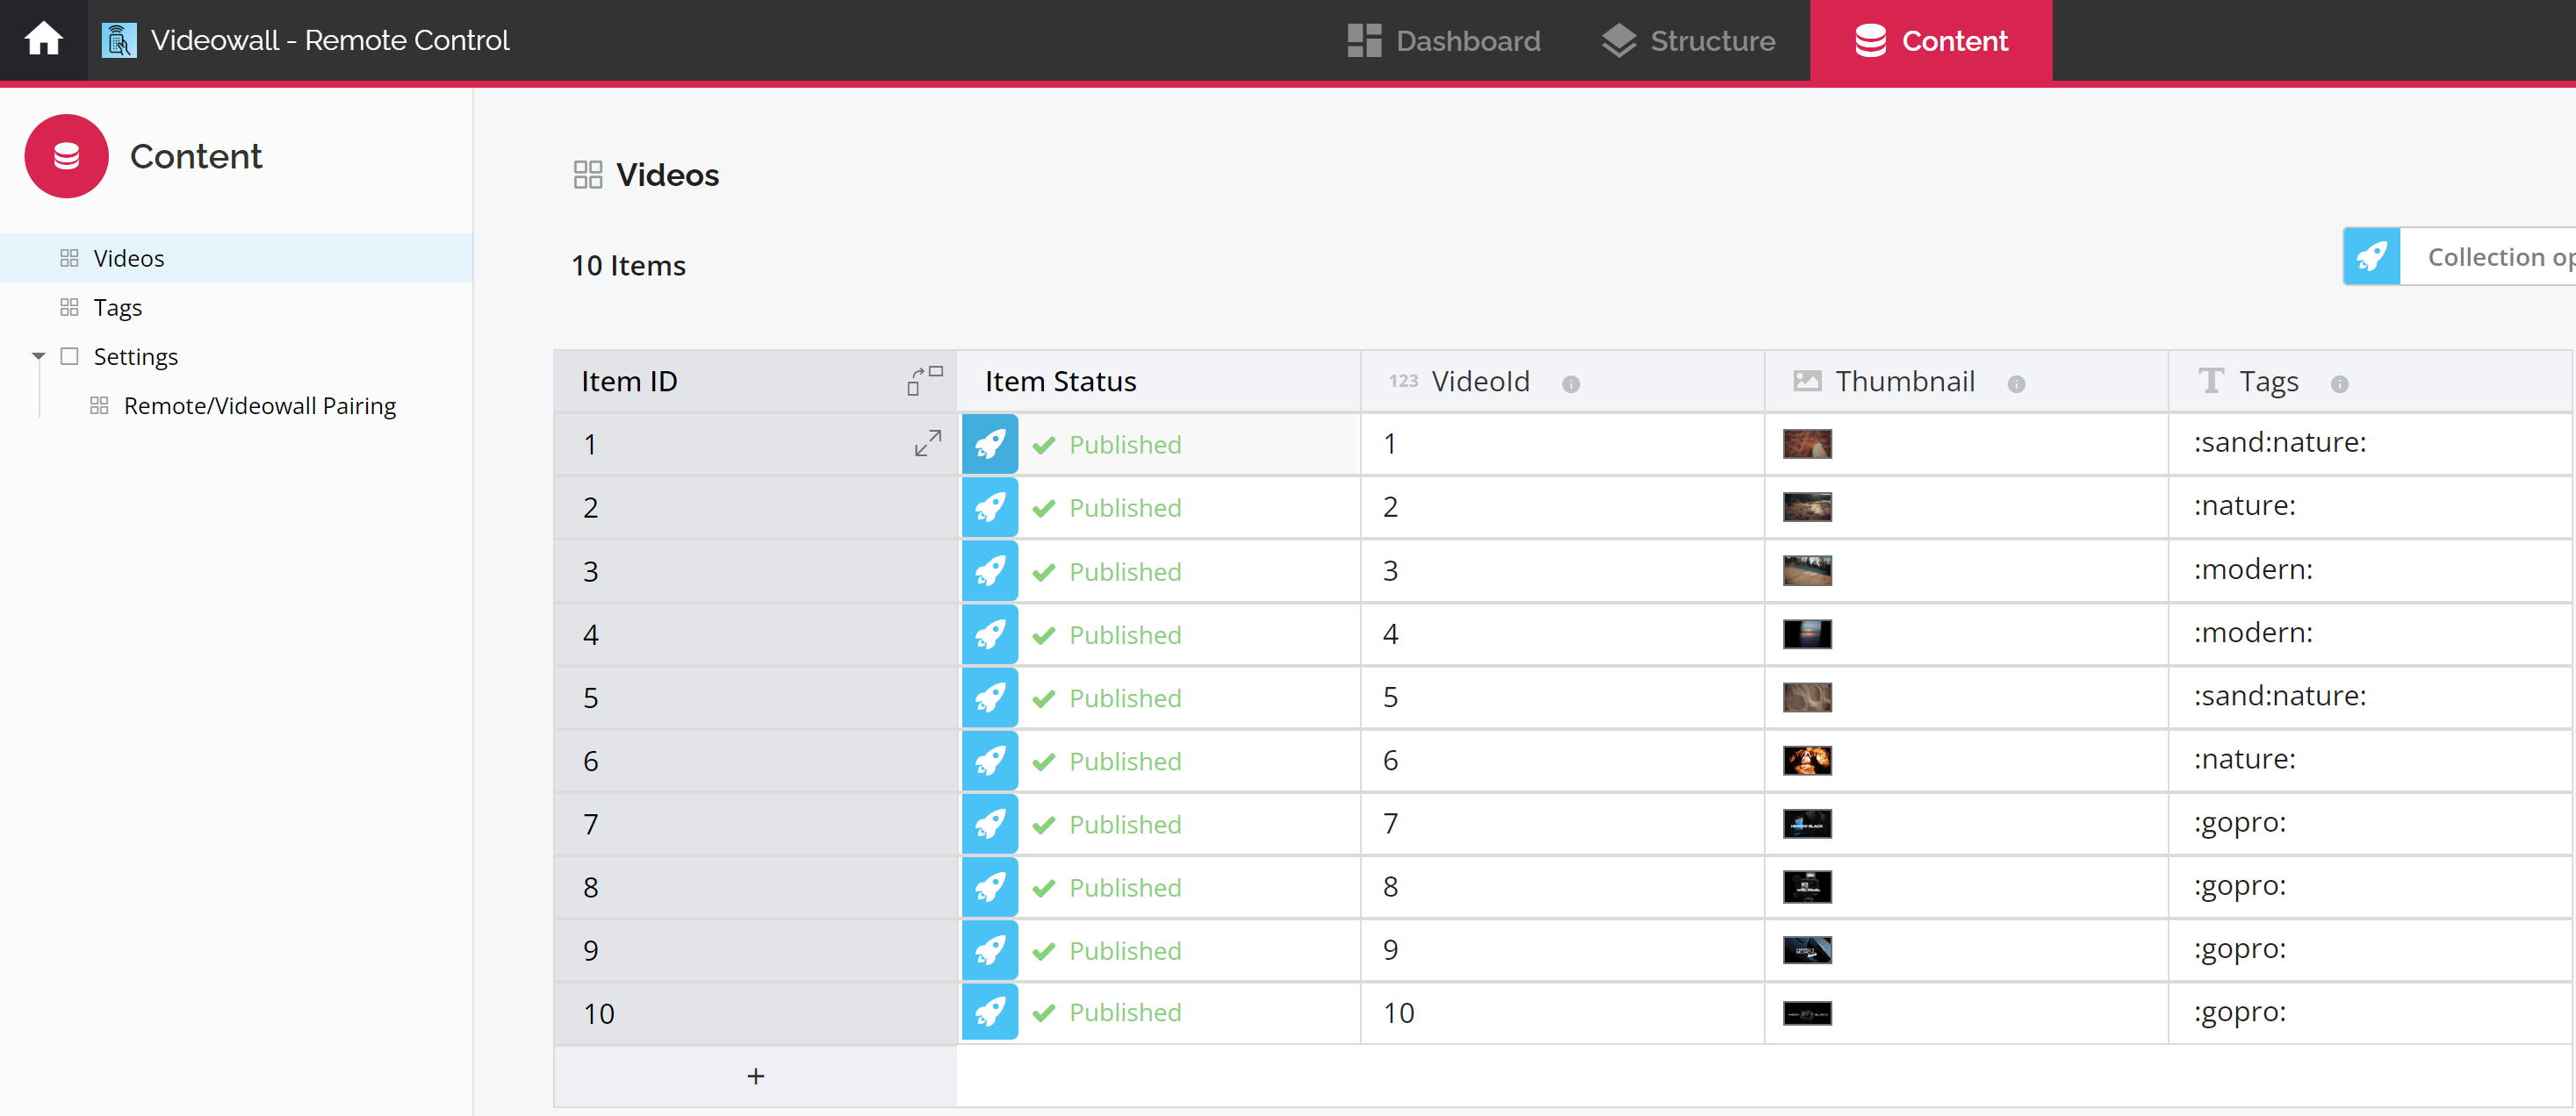This screenshot has width=2576, height=1116.
Task: Open the thumbnail of video 8
Action: pyautogui.click(x=1807, y=886)
